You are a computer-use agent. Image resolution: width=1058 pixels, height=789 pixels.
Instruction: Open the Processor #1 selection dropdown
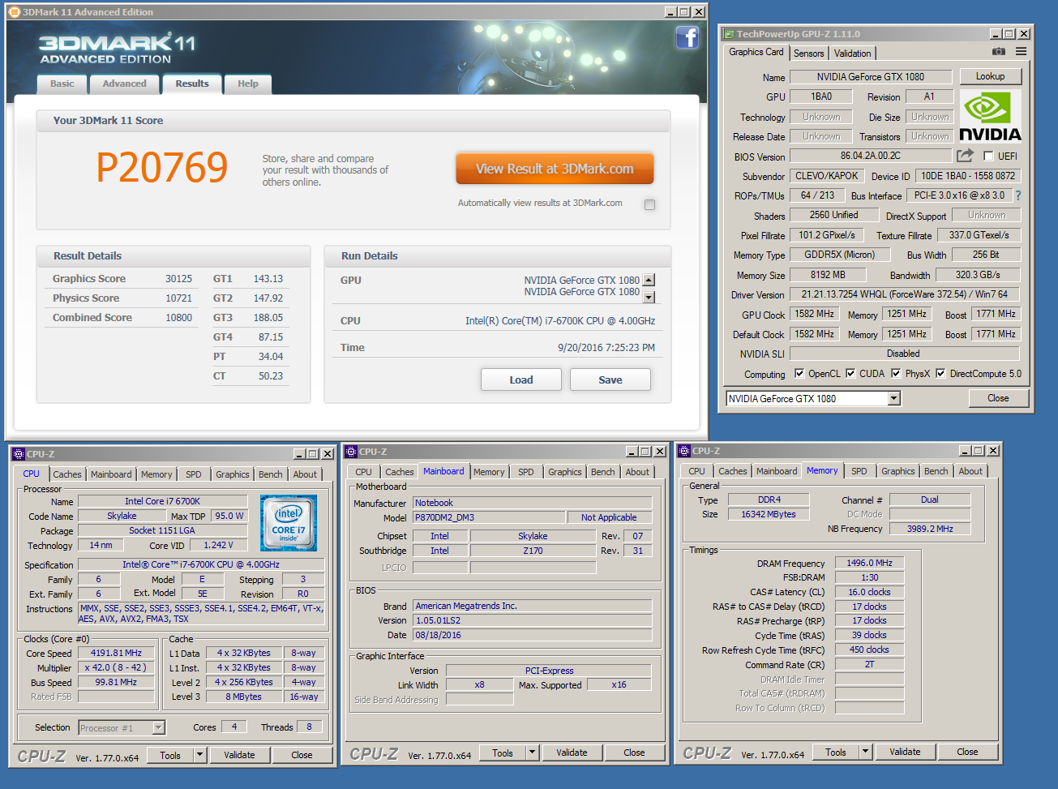(158, 728)
